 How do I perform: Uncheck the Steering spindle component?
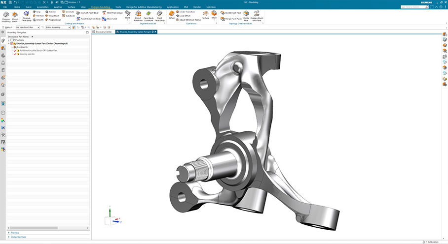click(15, 54)
